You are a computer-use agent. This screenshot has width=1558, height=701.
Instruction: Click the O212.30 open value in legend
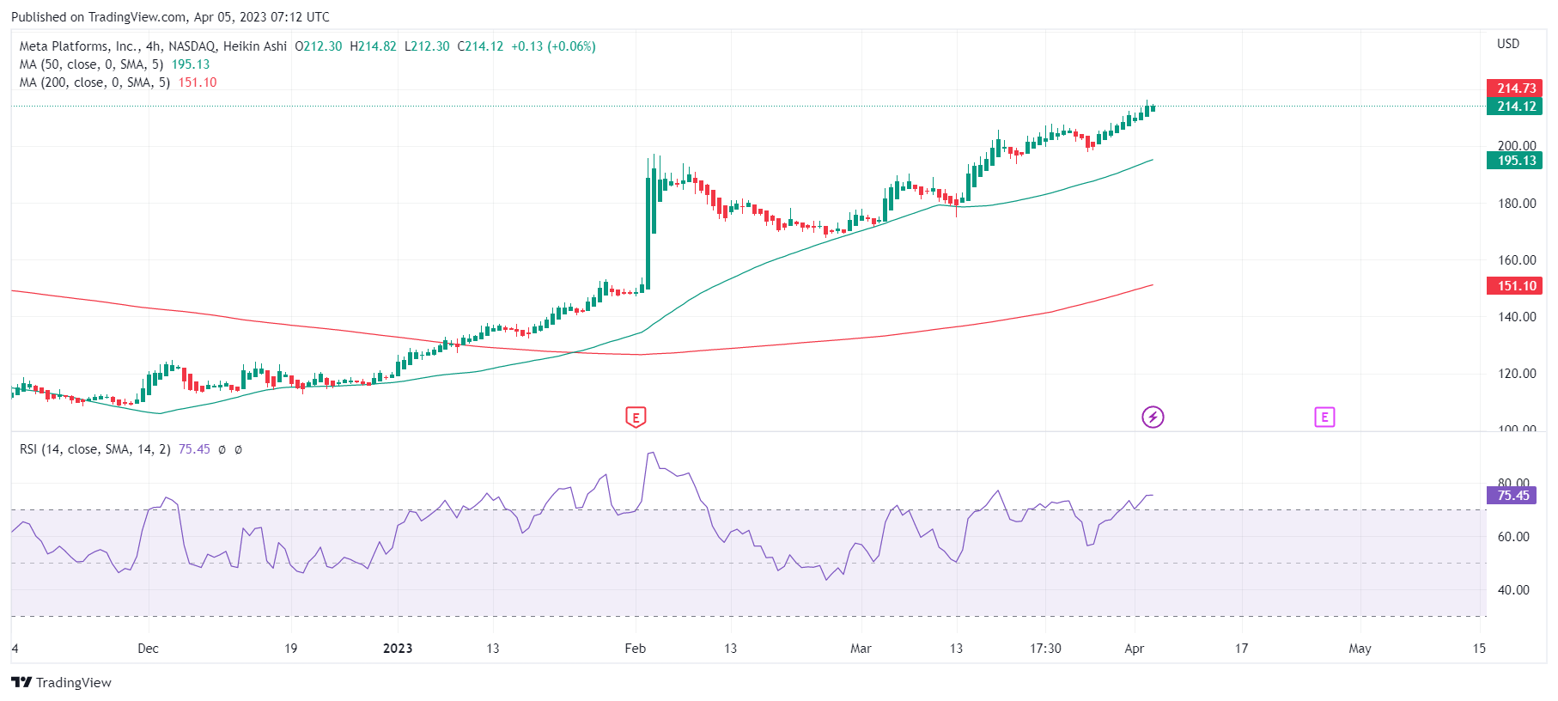pyautogui.click(x=318, y=46)
